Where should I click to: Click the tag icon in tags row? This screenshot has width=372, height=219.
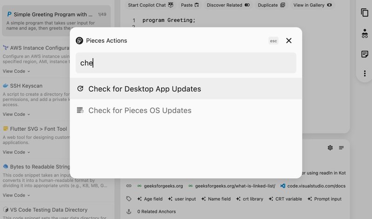129,199
